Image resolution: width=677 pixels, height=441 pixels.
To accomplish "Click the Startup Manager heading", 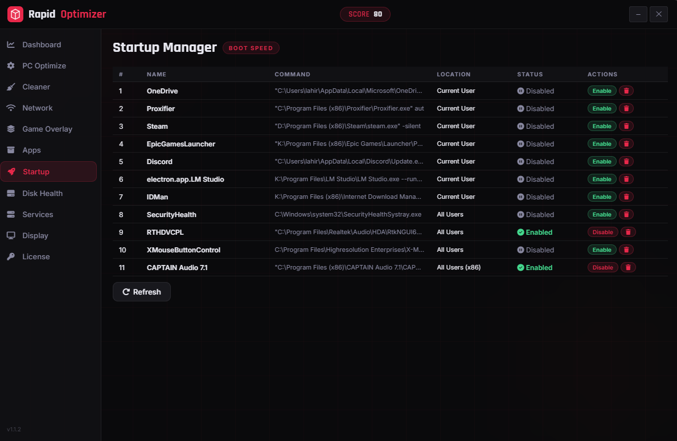I will click(x=165, y=47).
